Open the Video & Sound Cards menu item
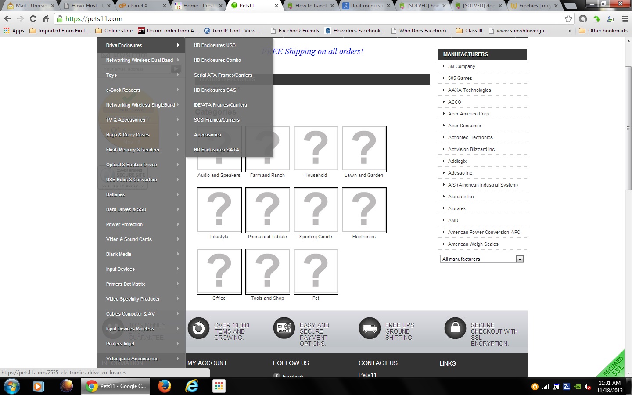The width and height of the screenshot is (632, 395). [x=129, y=239]
